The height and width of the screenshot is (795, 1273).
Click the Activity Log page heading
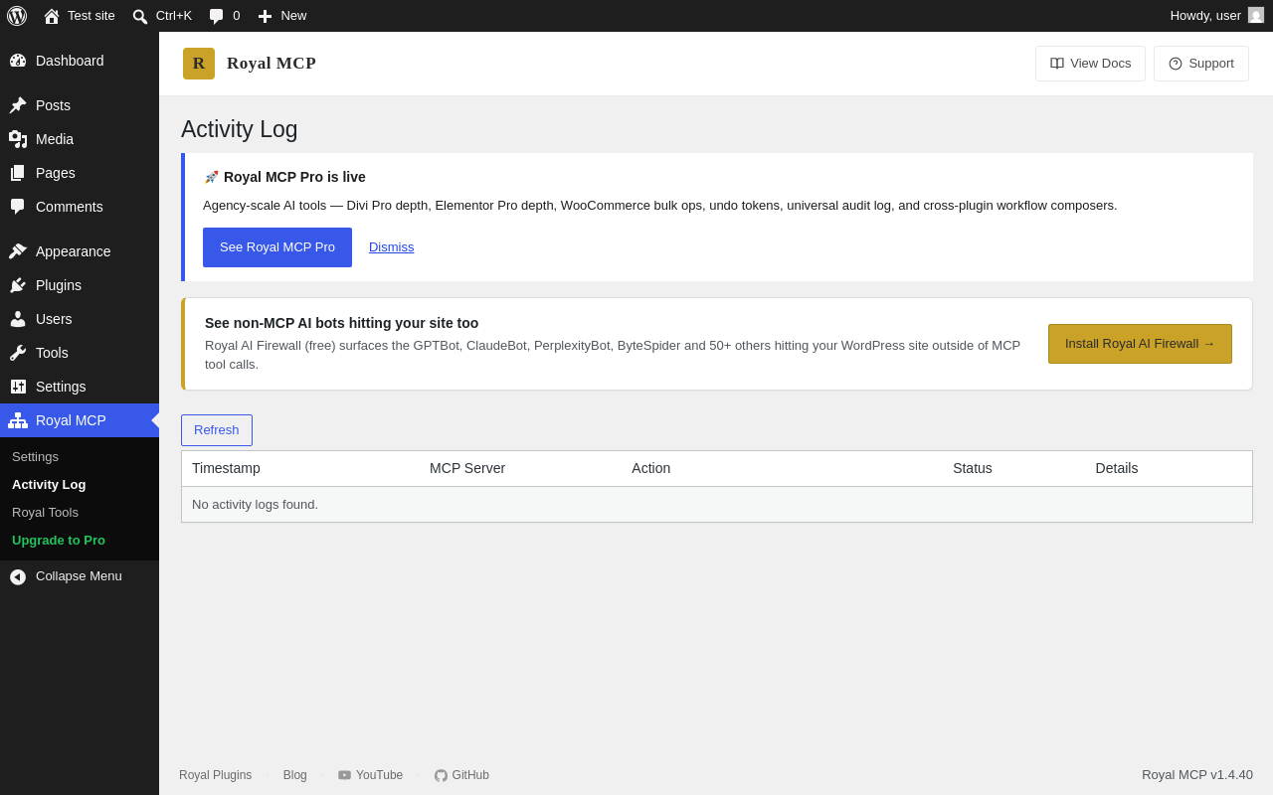(239, 129)
